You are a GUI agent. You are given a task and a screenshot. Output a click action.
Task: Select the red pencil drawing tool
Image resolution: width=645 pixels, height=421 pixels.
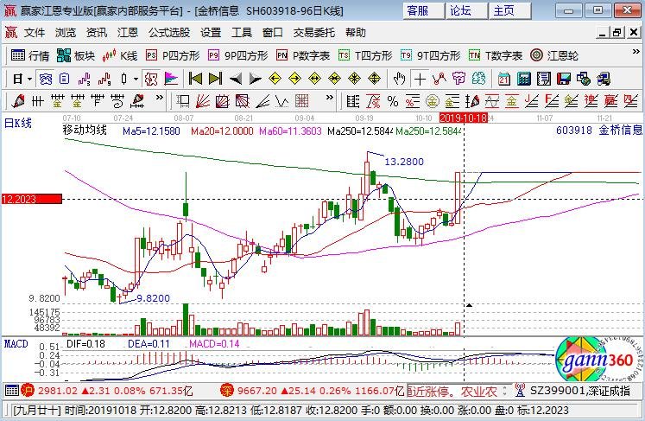(x=17, y=101)
